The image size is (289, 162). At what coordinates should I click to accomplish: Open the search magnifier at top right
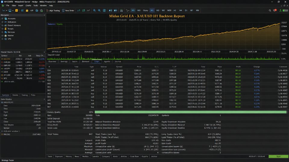270,10
